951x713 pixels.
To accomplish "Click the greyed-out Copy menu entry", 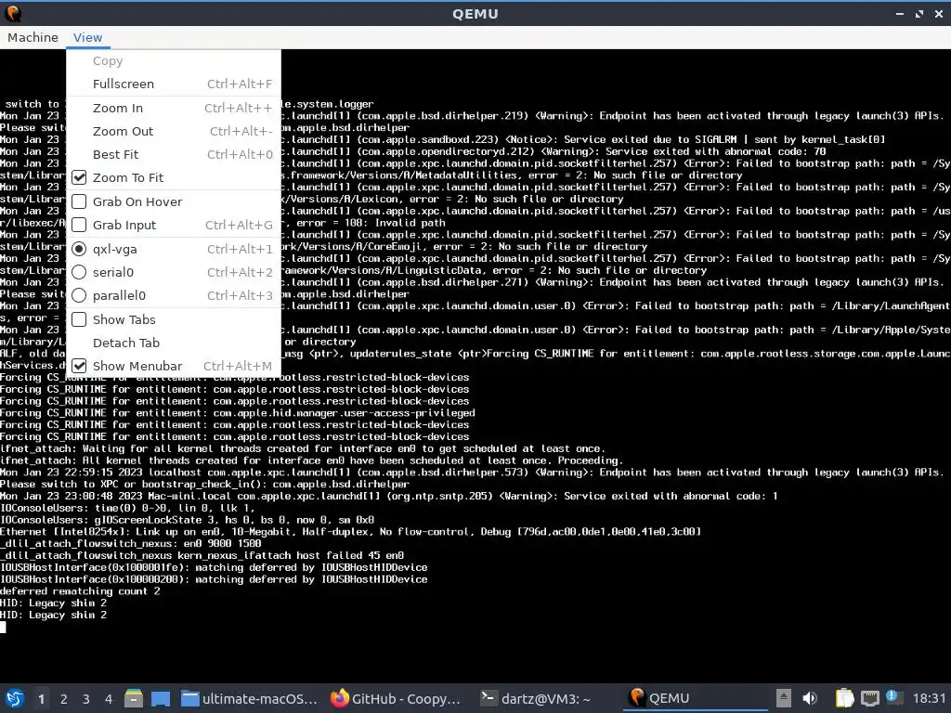I will 174,60.
